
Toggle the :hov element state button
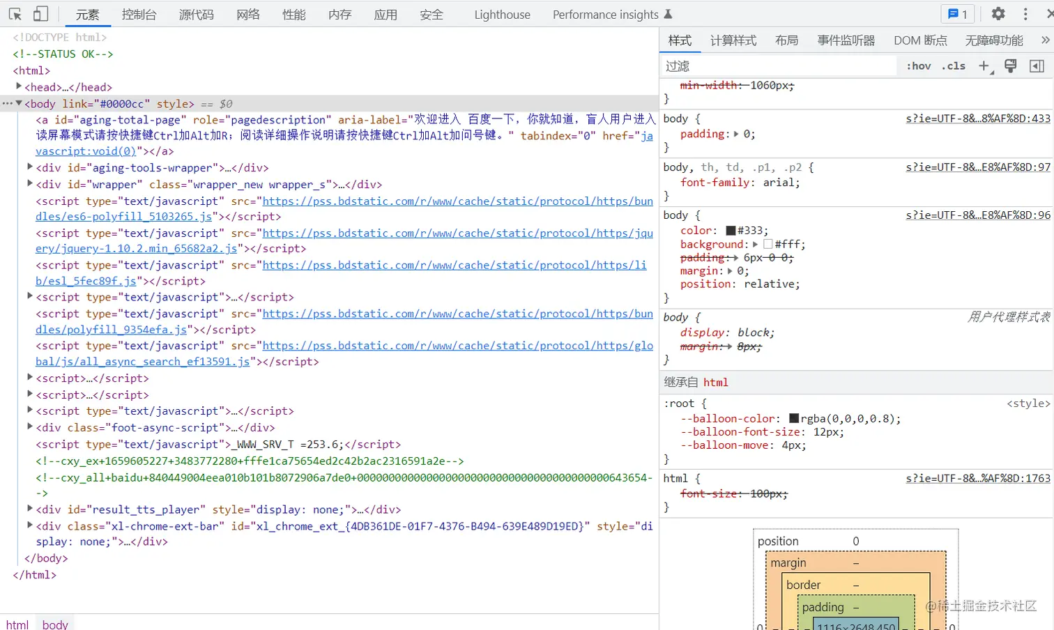pos(918,66)
